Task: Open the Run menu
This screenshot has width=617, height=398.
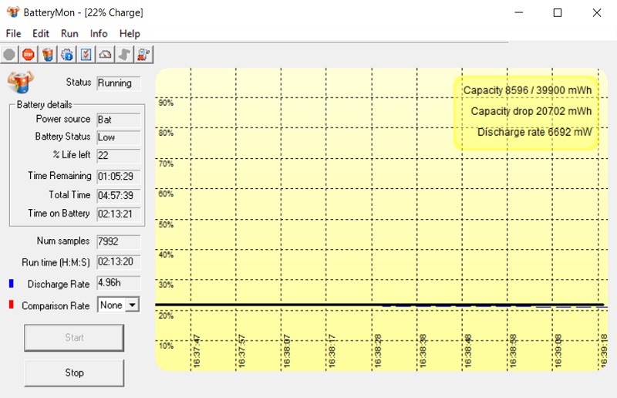Action: 69,34
